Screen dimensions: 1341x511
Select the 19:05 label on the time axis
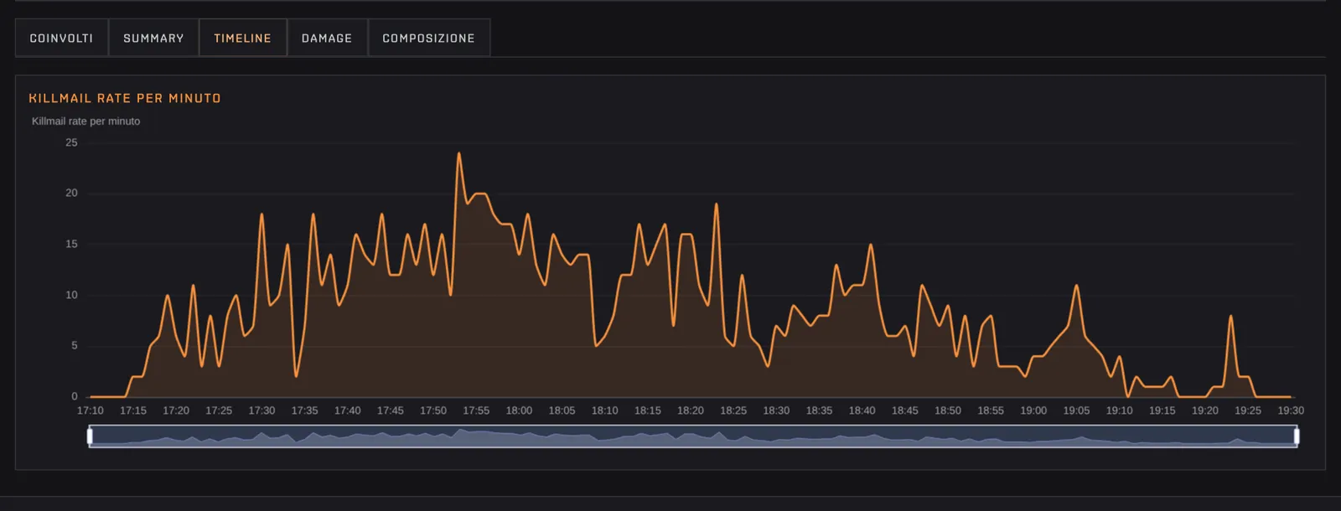click(x=1076, y=410)
